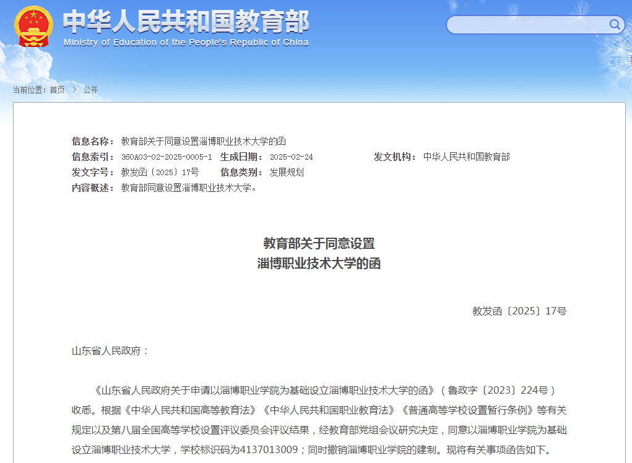The width and height of the screenshot is (632, 463).
Task: Click the breadcrumb arrow between 首页 and 公开
Action: point(74,90)
